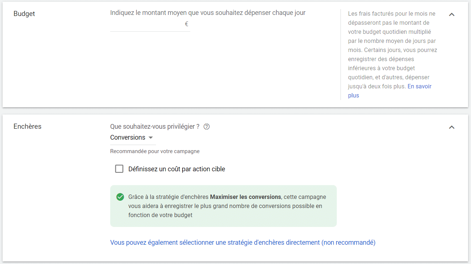Collapse the Enchères section chevron
471x264 pixels.
coord(452,127)
